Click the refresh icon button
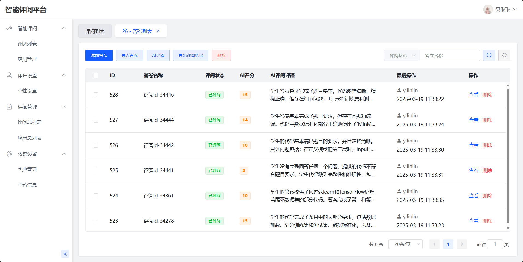 pyautogui.click(x=504, y=56)
